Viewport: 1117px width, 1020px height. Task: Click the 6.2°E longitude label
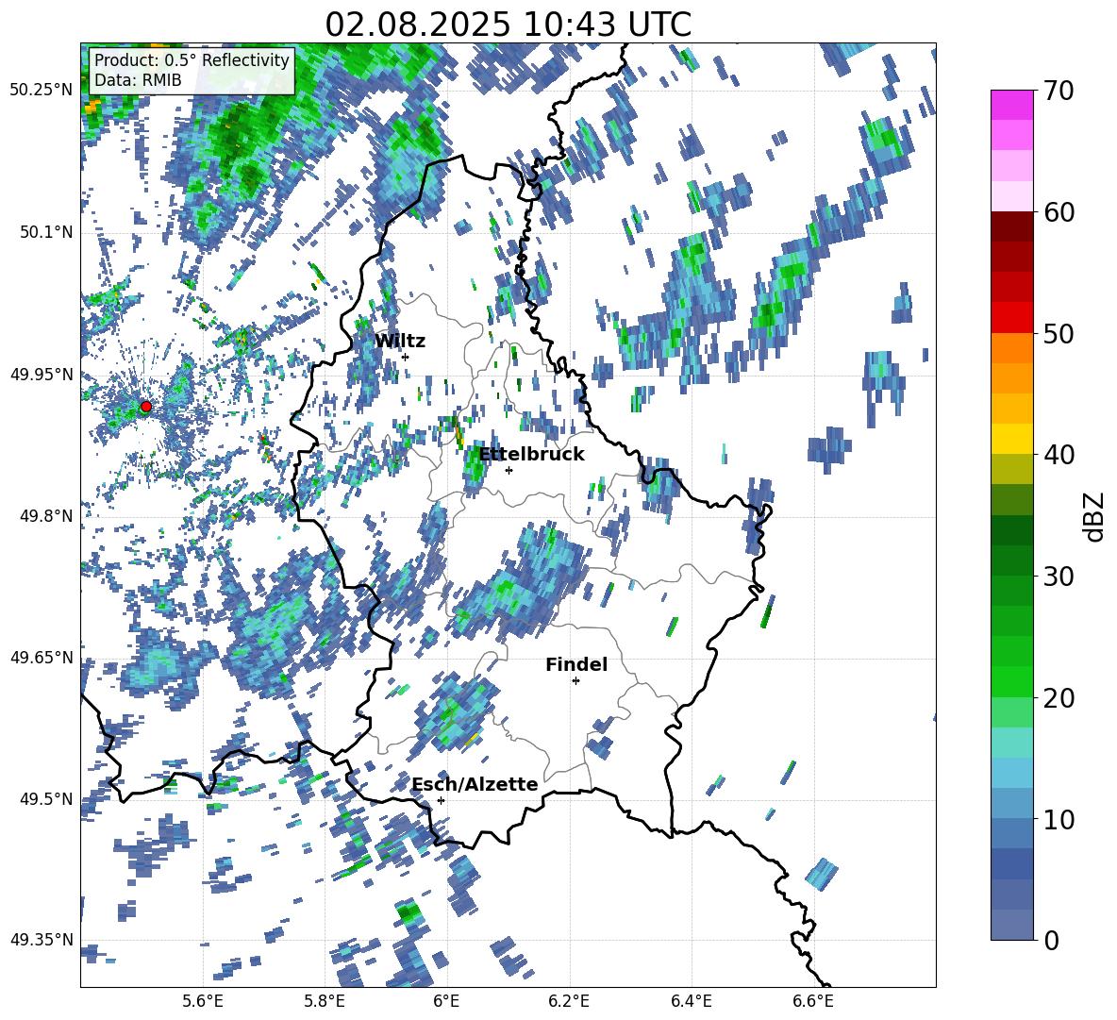click(569, 1001)
